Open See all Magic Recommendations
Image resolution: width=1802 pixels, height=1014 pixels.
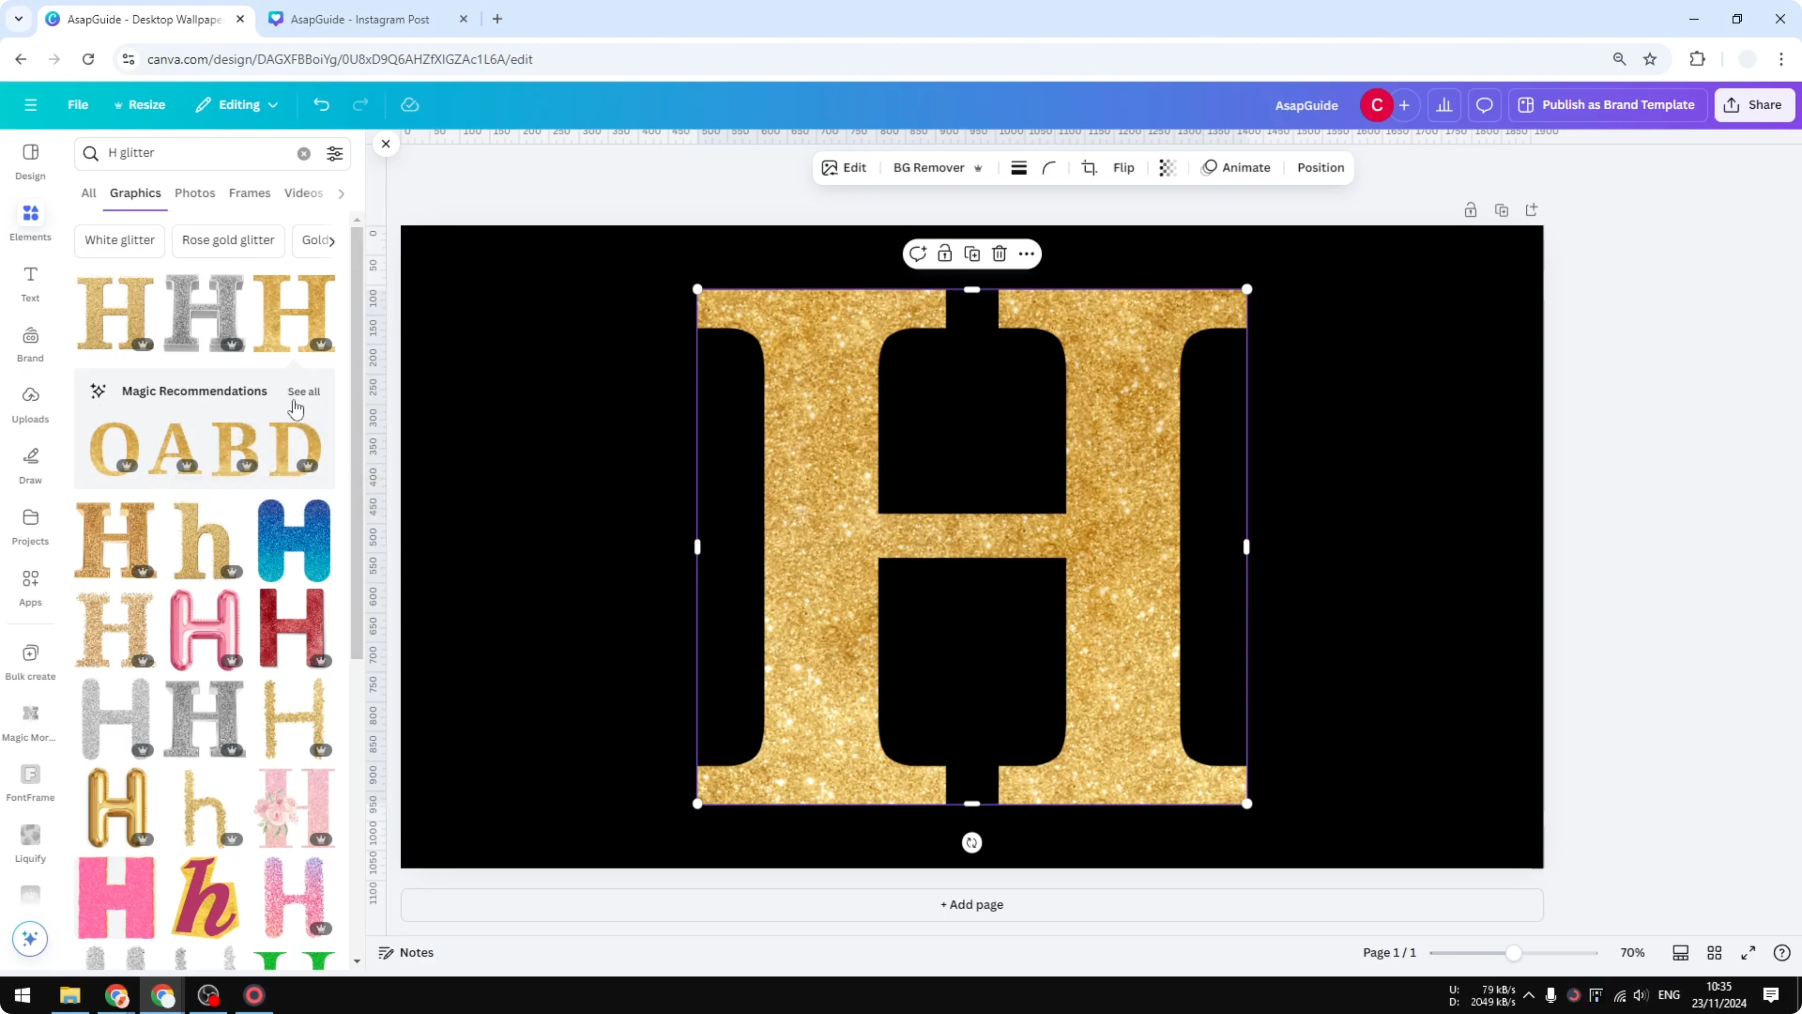click(x=304, y=392)
